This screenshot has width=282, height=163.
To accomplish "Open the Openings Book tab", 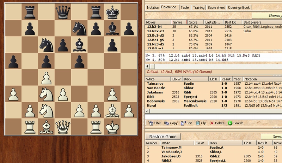I will point(243,7).
